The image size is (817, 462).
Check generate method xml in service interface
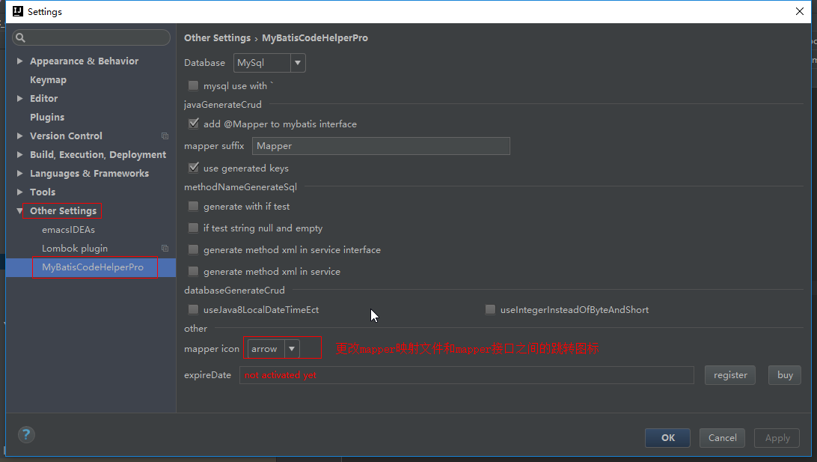[193, 250]
